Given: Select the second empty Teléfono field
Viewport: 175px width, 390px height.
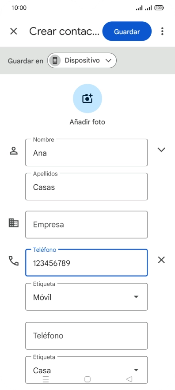Looking at the screenshot, I should pyautogui.click(x=87, y=336).
